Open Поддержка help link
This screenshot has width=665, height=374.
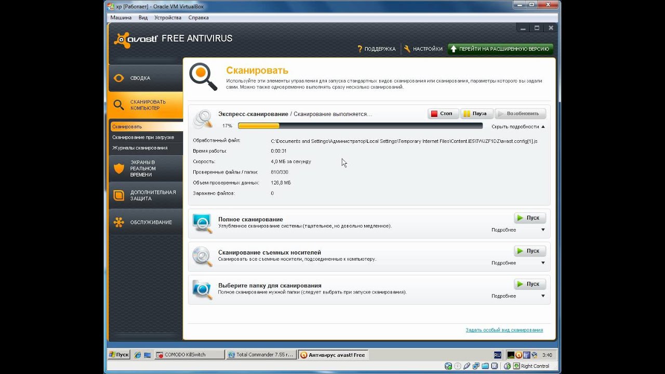[x=376, y=49]
